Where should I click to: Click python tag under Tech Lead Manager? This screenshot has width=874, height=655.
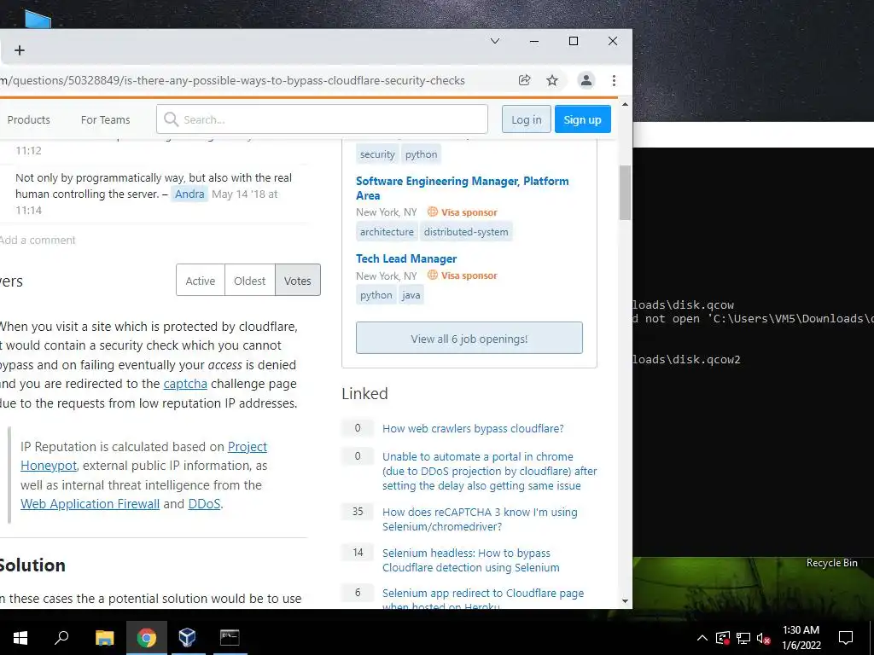coord(376,295)
